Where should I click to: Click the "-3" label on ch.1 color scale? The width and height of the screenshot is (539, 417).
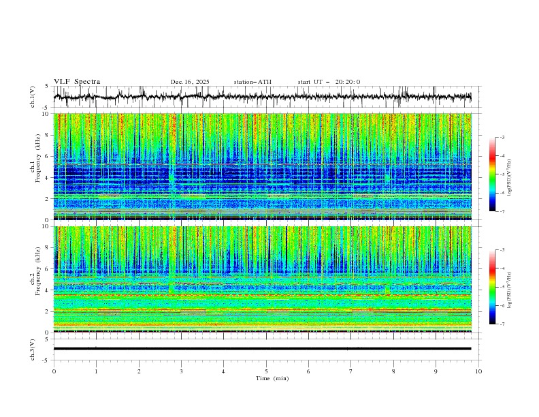click(502, 137)
